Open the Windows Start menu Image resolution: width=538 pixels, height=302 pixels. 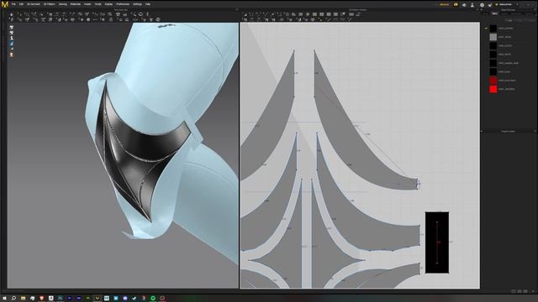[4, 299]
